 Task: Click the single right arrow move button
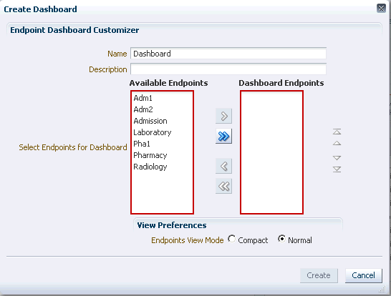pos(223,116)
